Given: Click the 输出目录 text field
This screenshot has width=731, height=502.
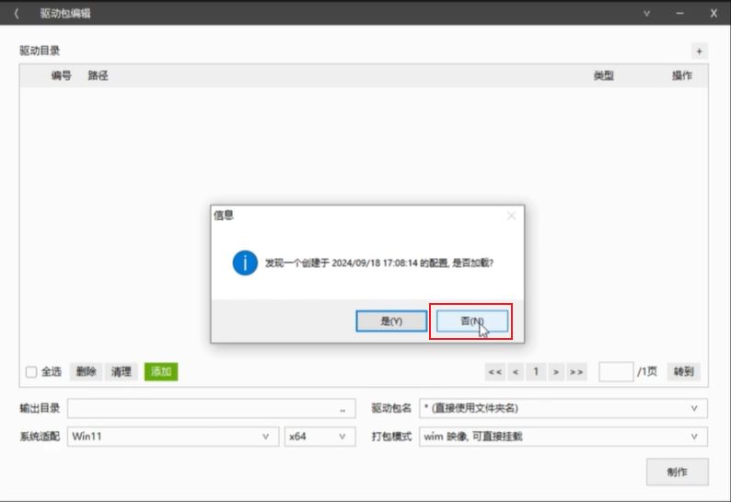Looking at the screenshot, I should (200, 409).
